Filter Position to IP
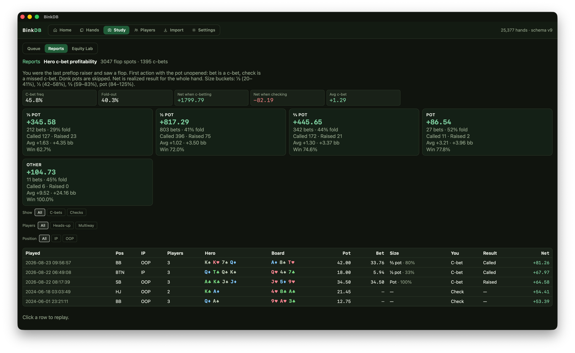The width and height of the screenshot is (575, 353). tap(56, 238)
